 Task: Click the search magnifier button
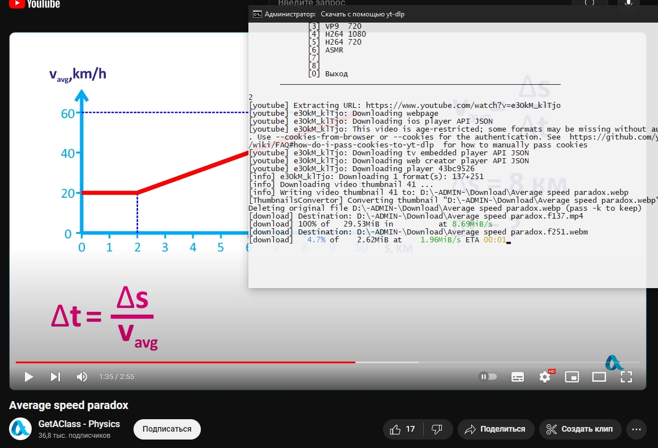(590, 2)
